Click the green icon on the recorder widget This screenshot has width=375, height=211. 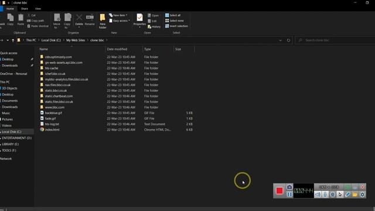pyautogui.click(x=347, y=187)
